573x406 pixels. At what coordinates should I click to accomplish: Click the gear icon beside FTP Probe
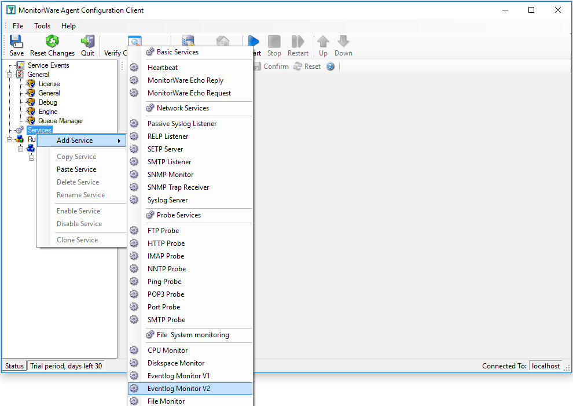[134, 231]
